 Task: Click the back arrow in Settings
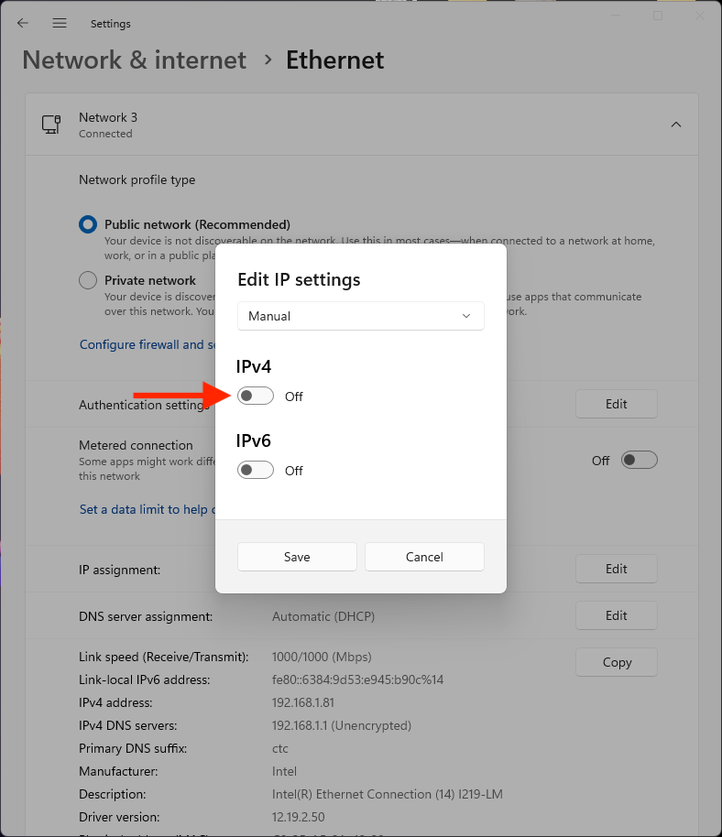tap(23, 23)
